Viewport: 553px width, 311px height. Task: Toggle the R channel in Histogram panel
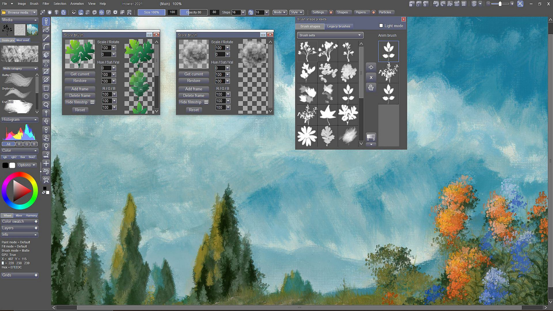click(19, 144)
